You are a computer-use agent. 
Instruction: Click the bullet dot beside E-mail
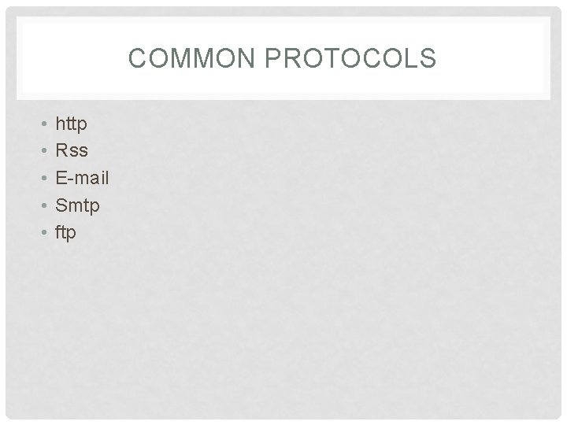[44, 178]
